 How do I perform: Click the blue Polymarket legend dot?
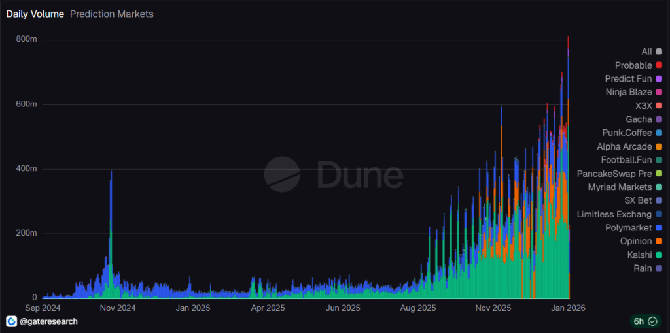tap(659, 228)
